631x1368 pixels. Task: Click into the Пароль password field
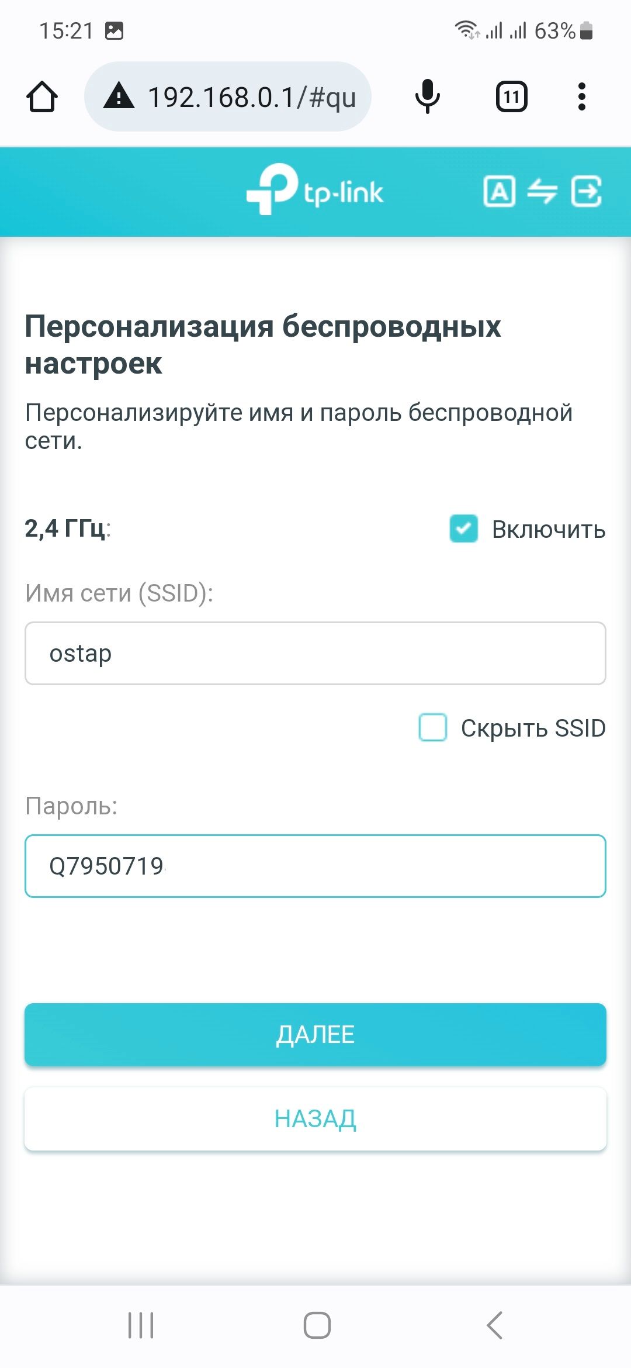click(x=315, y=866)
